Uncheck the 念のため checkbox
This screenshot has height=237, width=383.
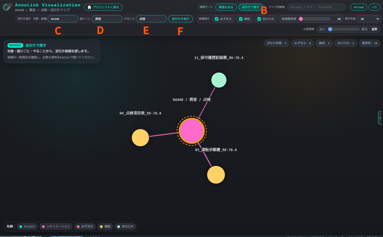point(259,19)
